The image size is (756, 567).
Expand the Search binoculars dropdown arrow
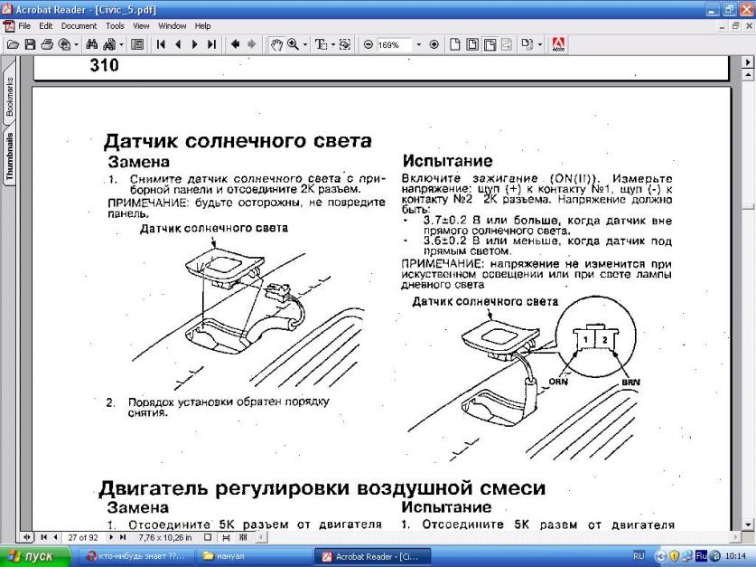point(121,45)
